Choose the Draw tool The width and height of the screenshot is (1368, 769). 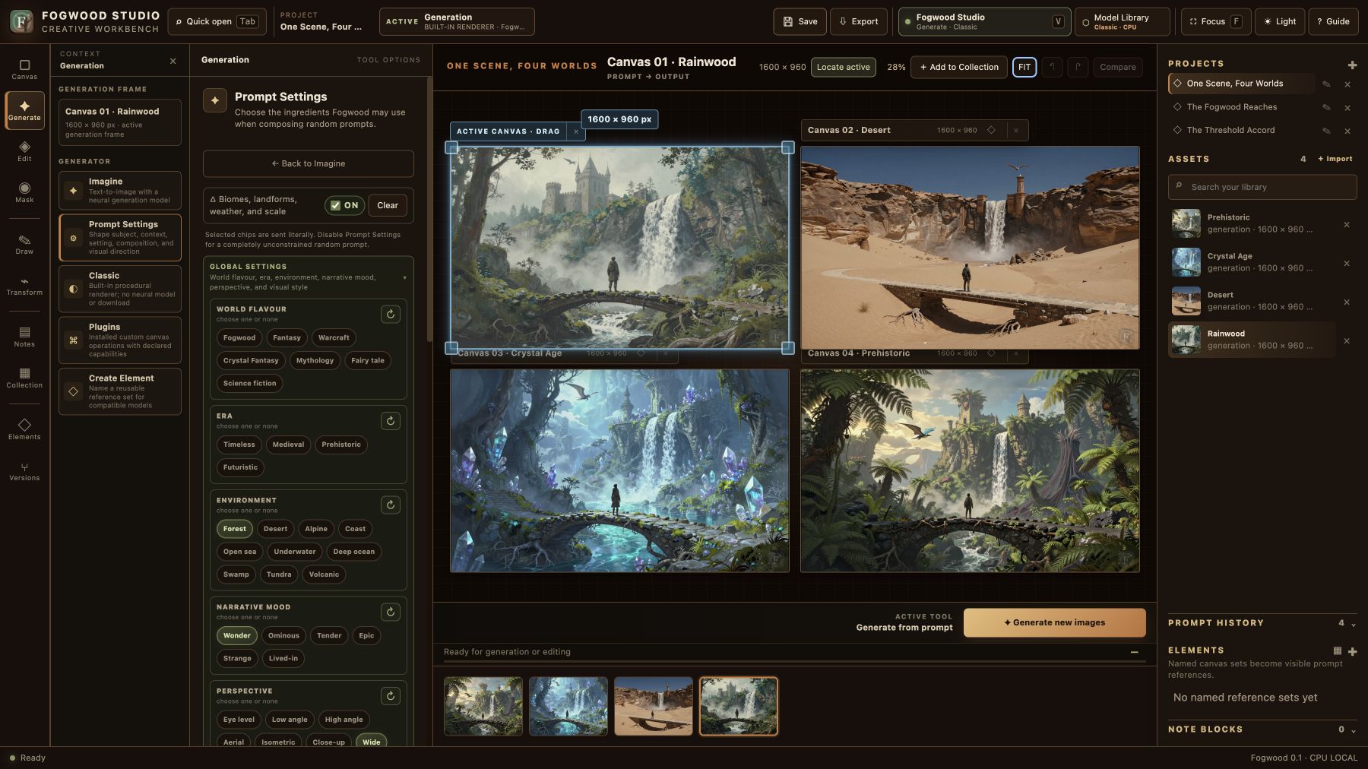click(24, 244)
